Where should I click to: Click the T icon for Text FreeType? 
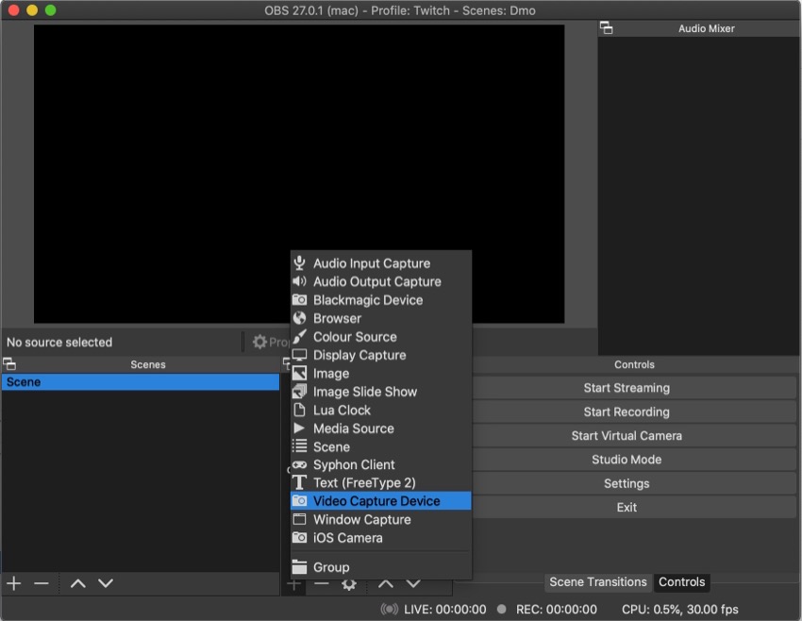(300, 482)
